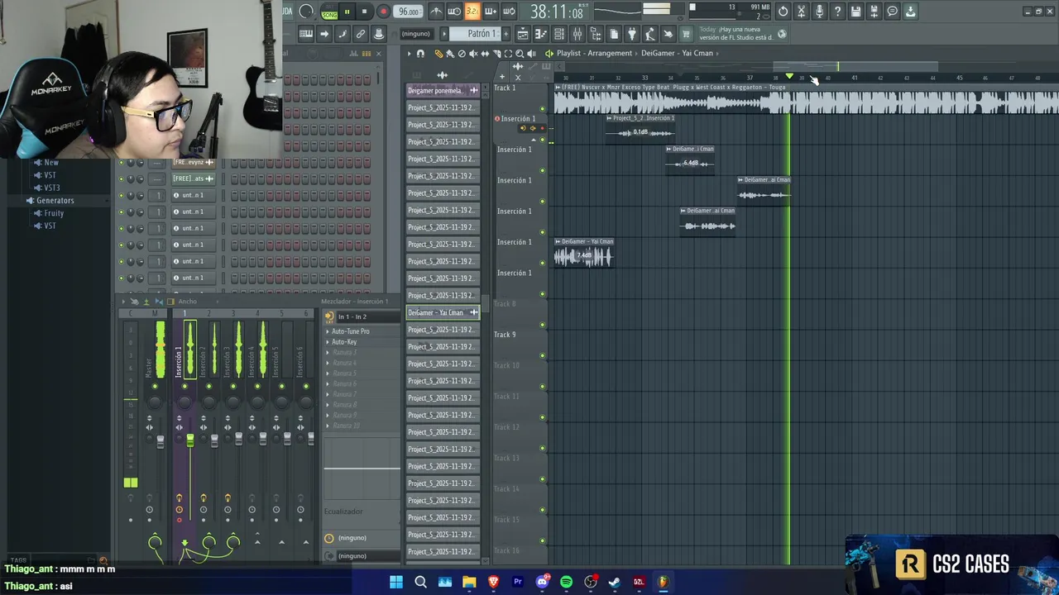Image resolution: width=1059 pixels, height=595 pixels.
Task: Open the Playlist view icon
Action: (x=523, y=34)
